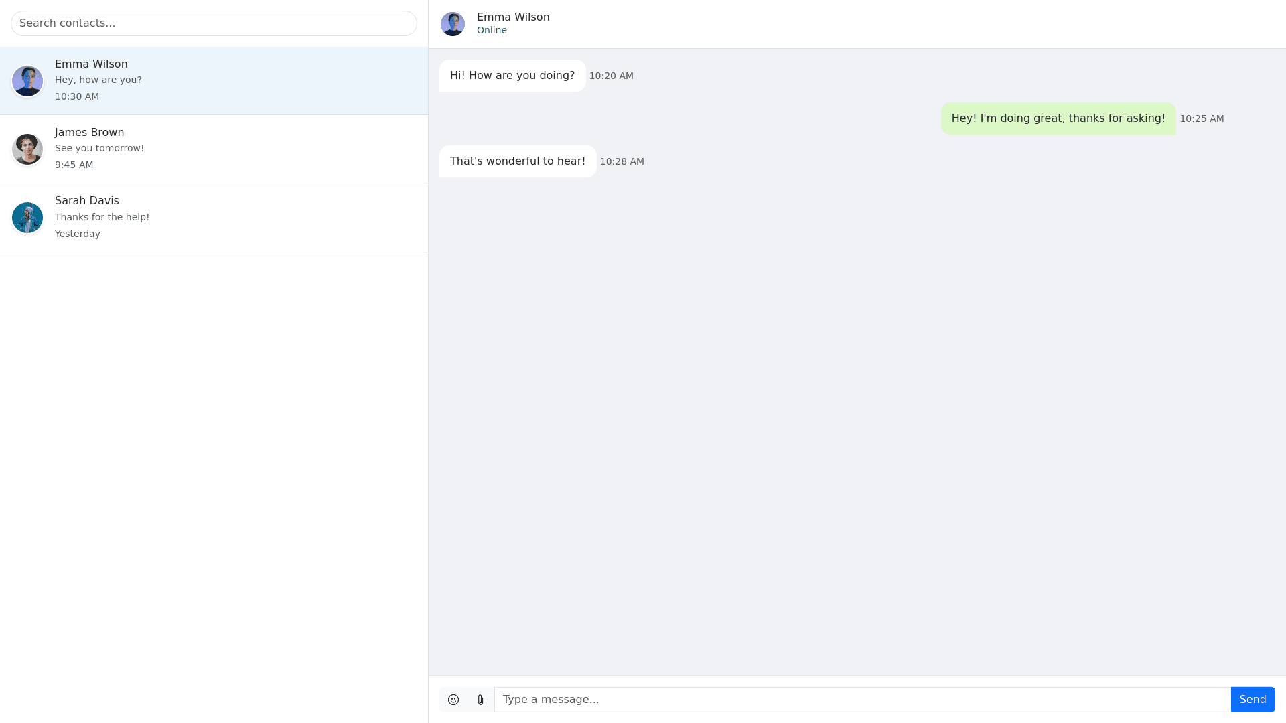Viewport: 1286px width, 723px height.
Task: Click James Brown's profile picture
Action: (x=27, y=149)
